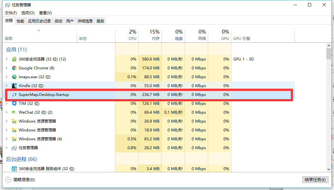Click the TIM star icon
Image resolution: width=334 pixels, height=190 pixels.
click(x=14, y=104)
